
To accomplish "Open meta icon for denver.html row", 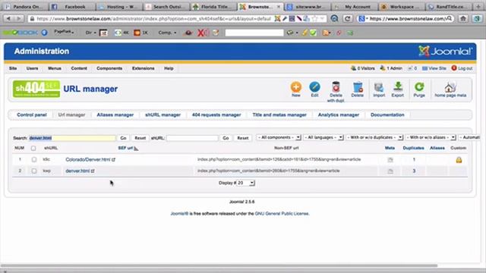I will pyautogui.click(x=390, y=171).
